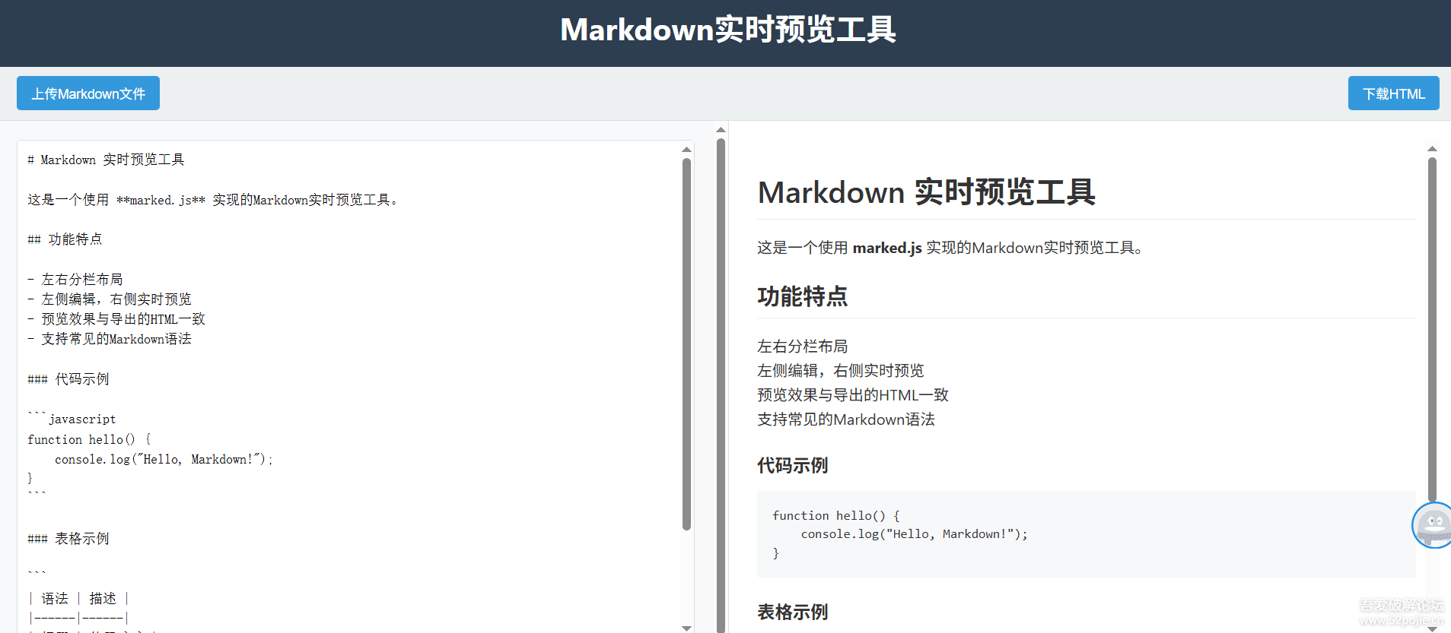Click the preview heading '功能特点'
This screenshot has width=1451, height=633.
tap(802, 296)
